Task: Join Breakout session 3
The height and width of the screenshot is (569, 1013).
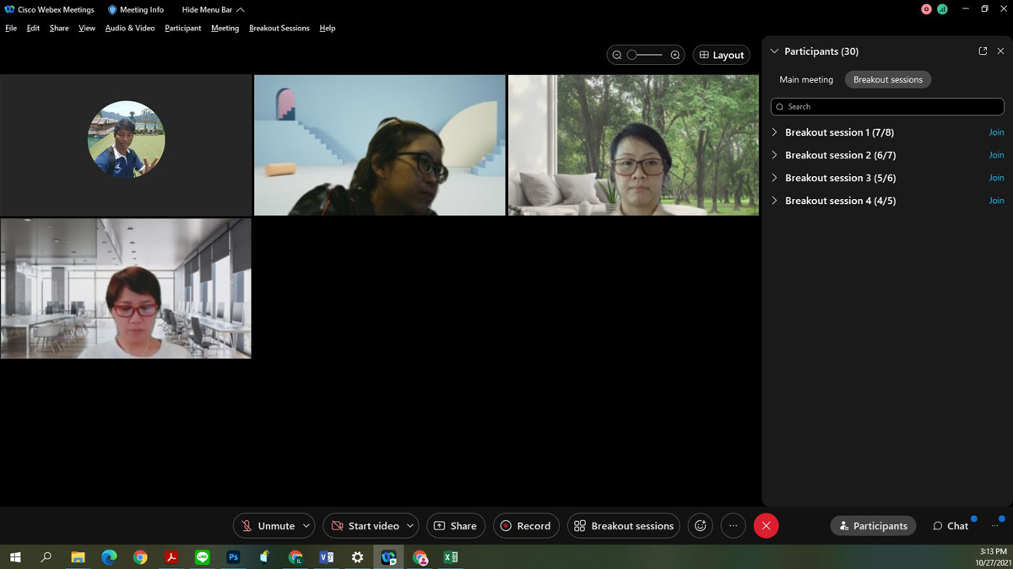Action: (x=996, y=178)
